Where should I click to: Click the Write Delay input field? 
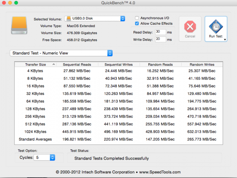click(x=160, y=39)
